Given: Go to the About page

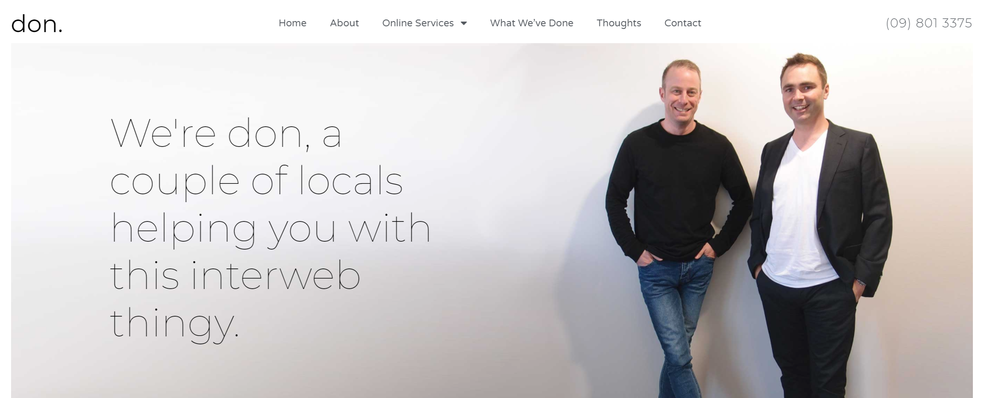Looking at the screenshot, I should click(x=344, y=23).
